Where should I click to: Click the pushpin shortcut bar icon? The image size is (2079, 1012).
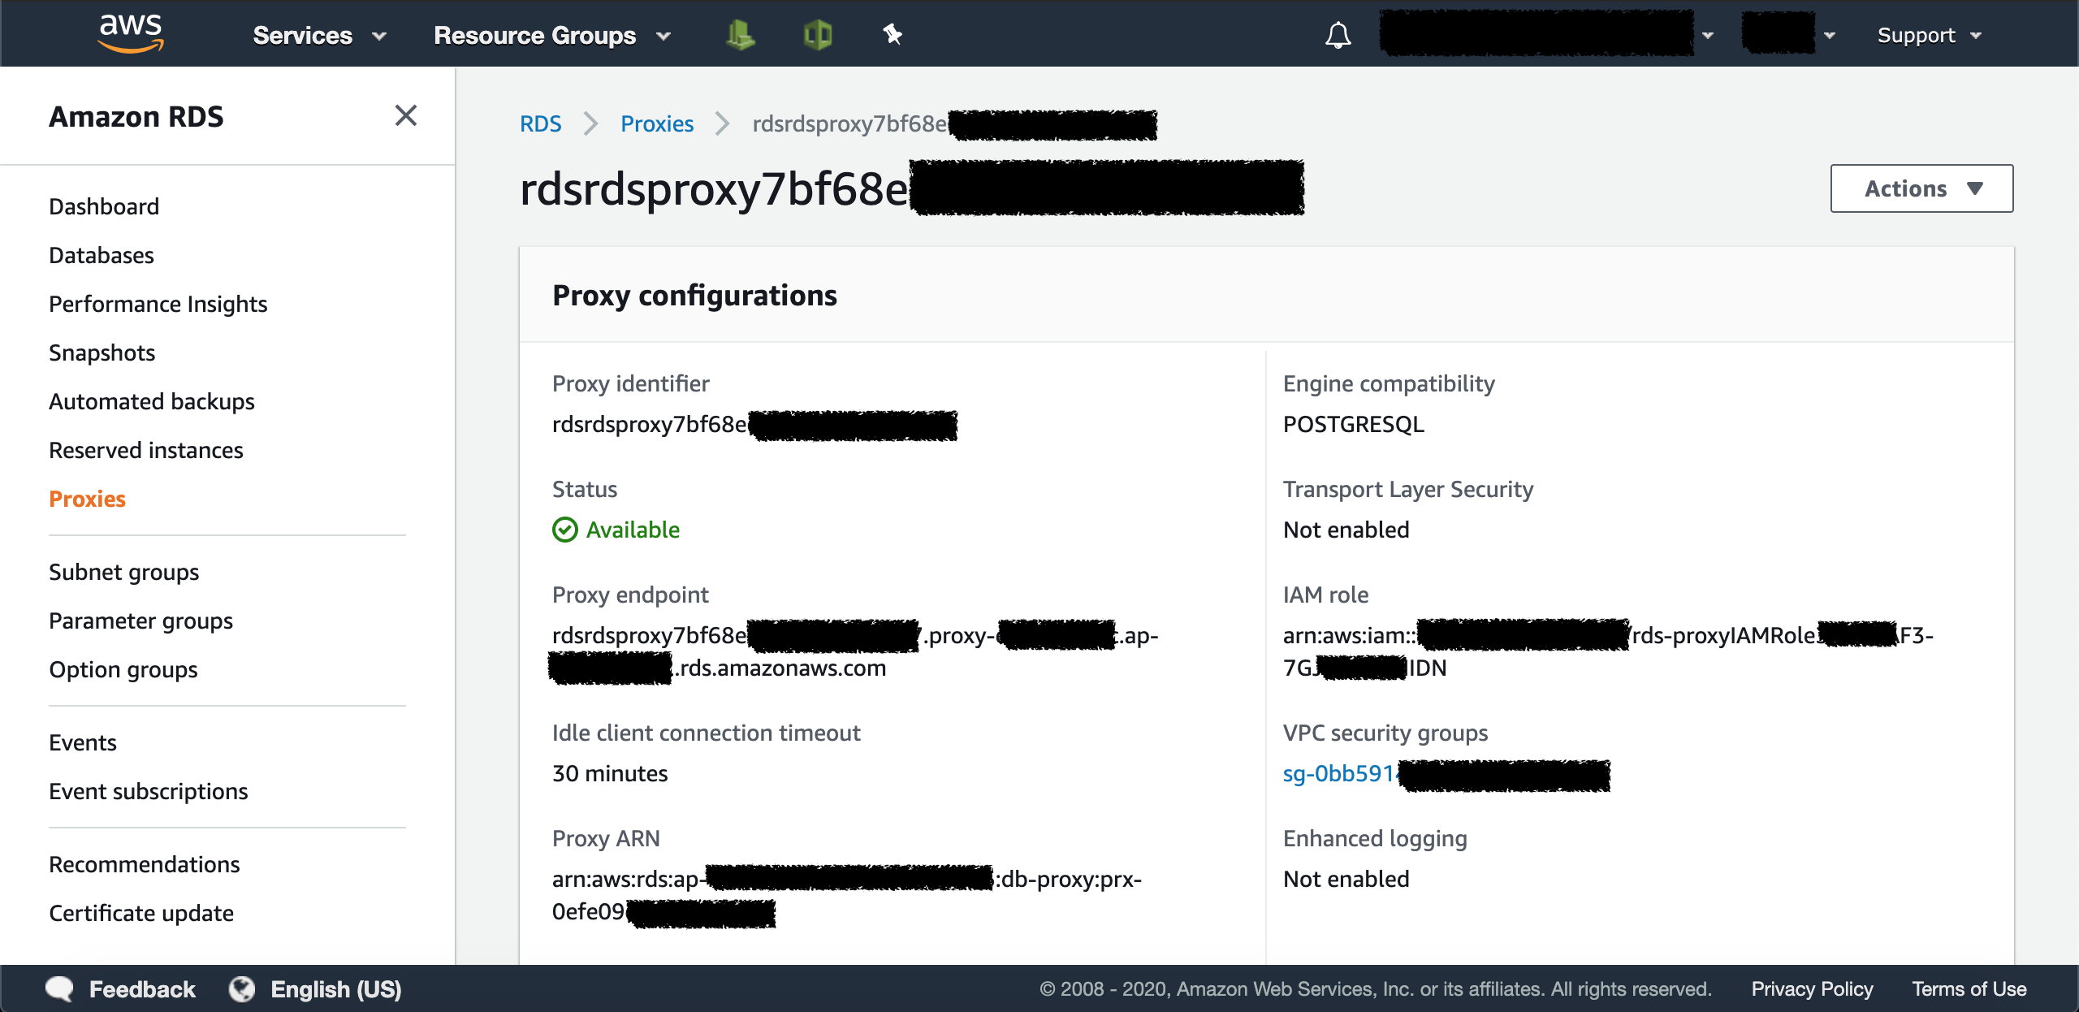pos(891,34)
